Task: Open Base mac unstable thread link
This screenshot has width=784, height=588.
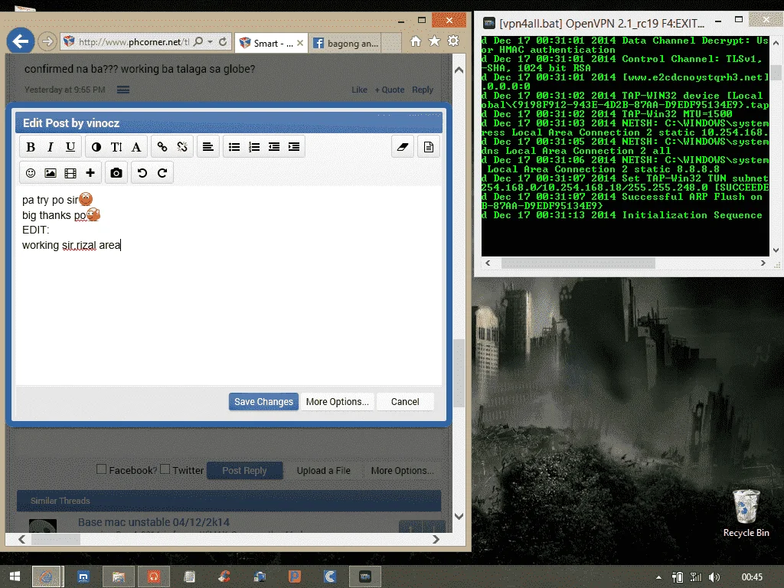Action: [153, 522]
